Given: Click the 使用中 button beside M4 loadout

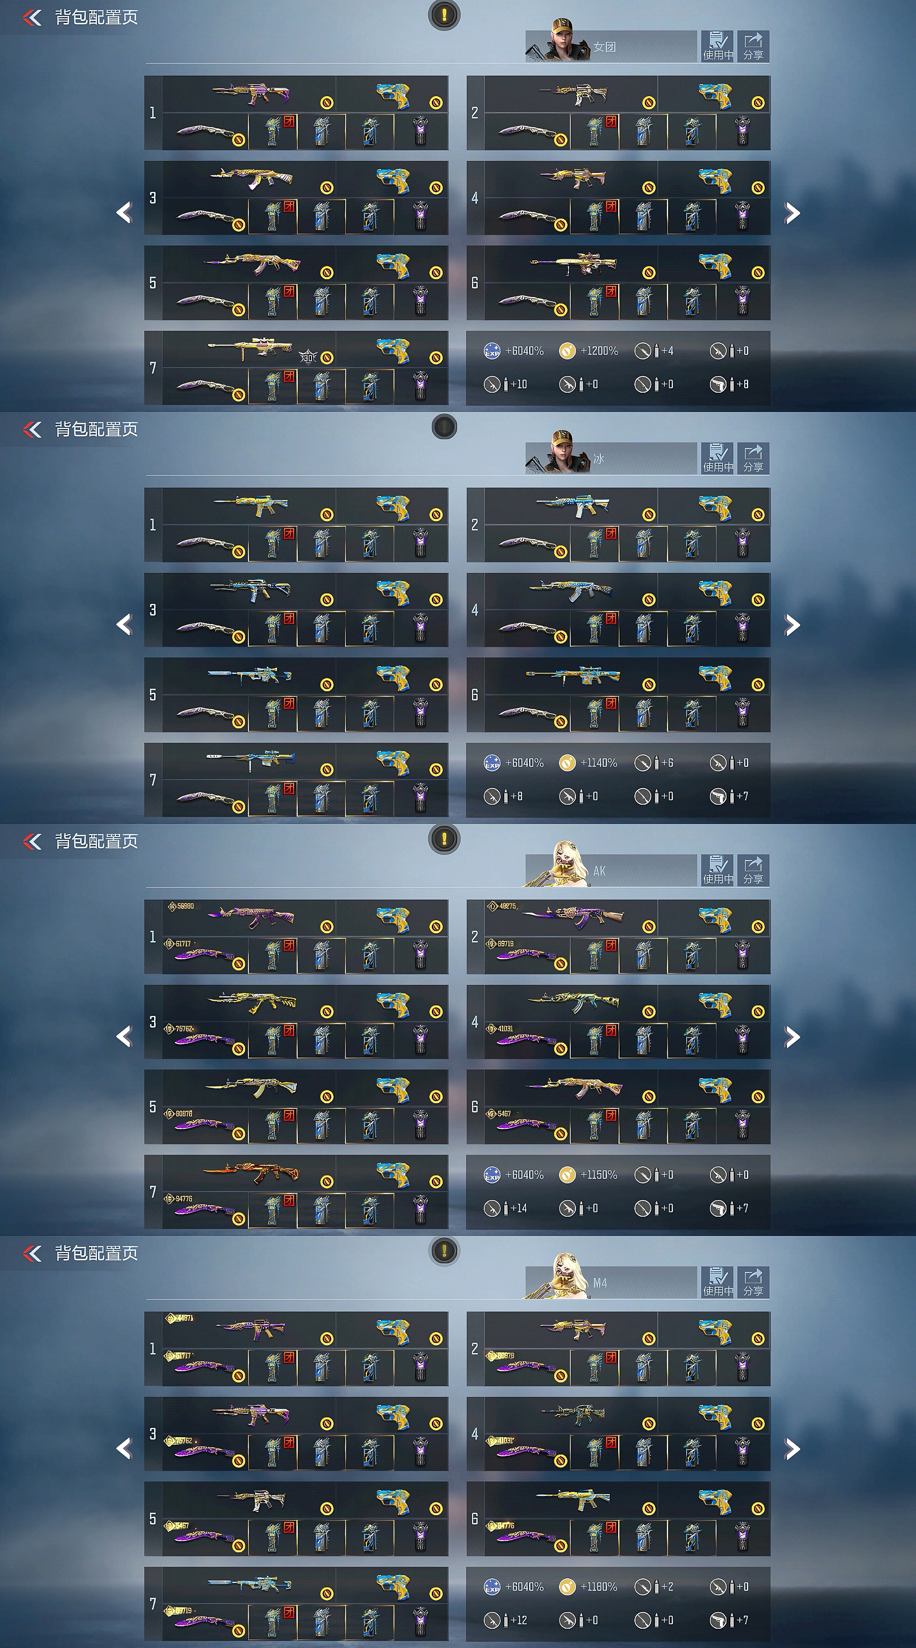Looking at the screenshot, I should [x=717, y=1283].
